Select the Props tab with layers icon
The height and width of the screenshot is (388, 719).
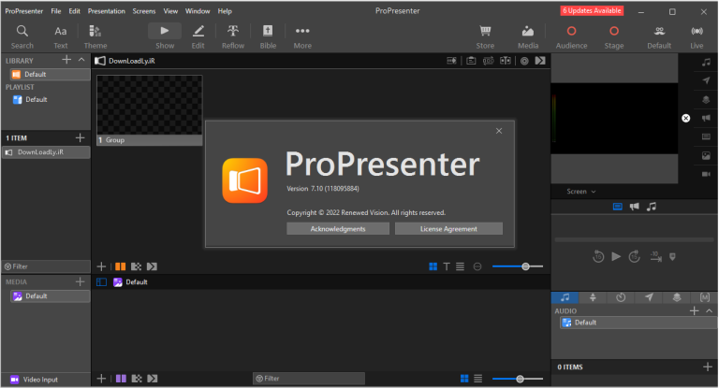tap(677, 297)
